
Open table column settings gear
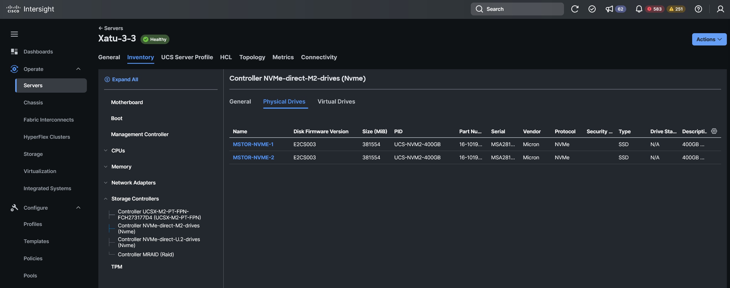tap(714, 131)
